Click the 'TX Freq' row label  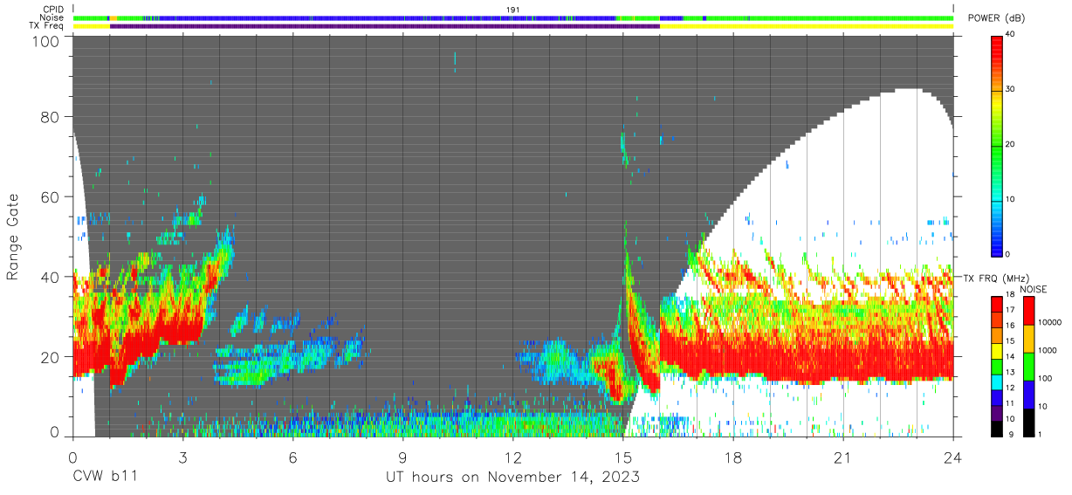coord(47,26)
